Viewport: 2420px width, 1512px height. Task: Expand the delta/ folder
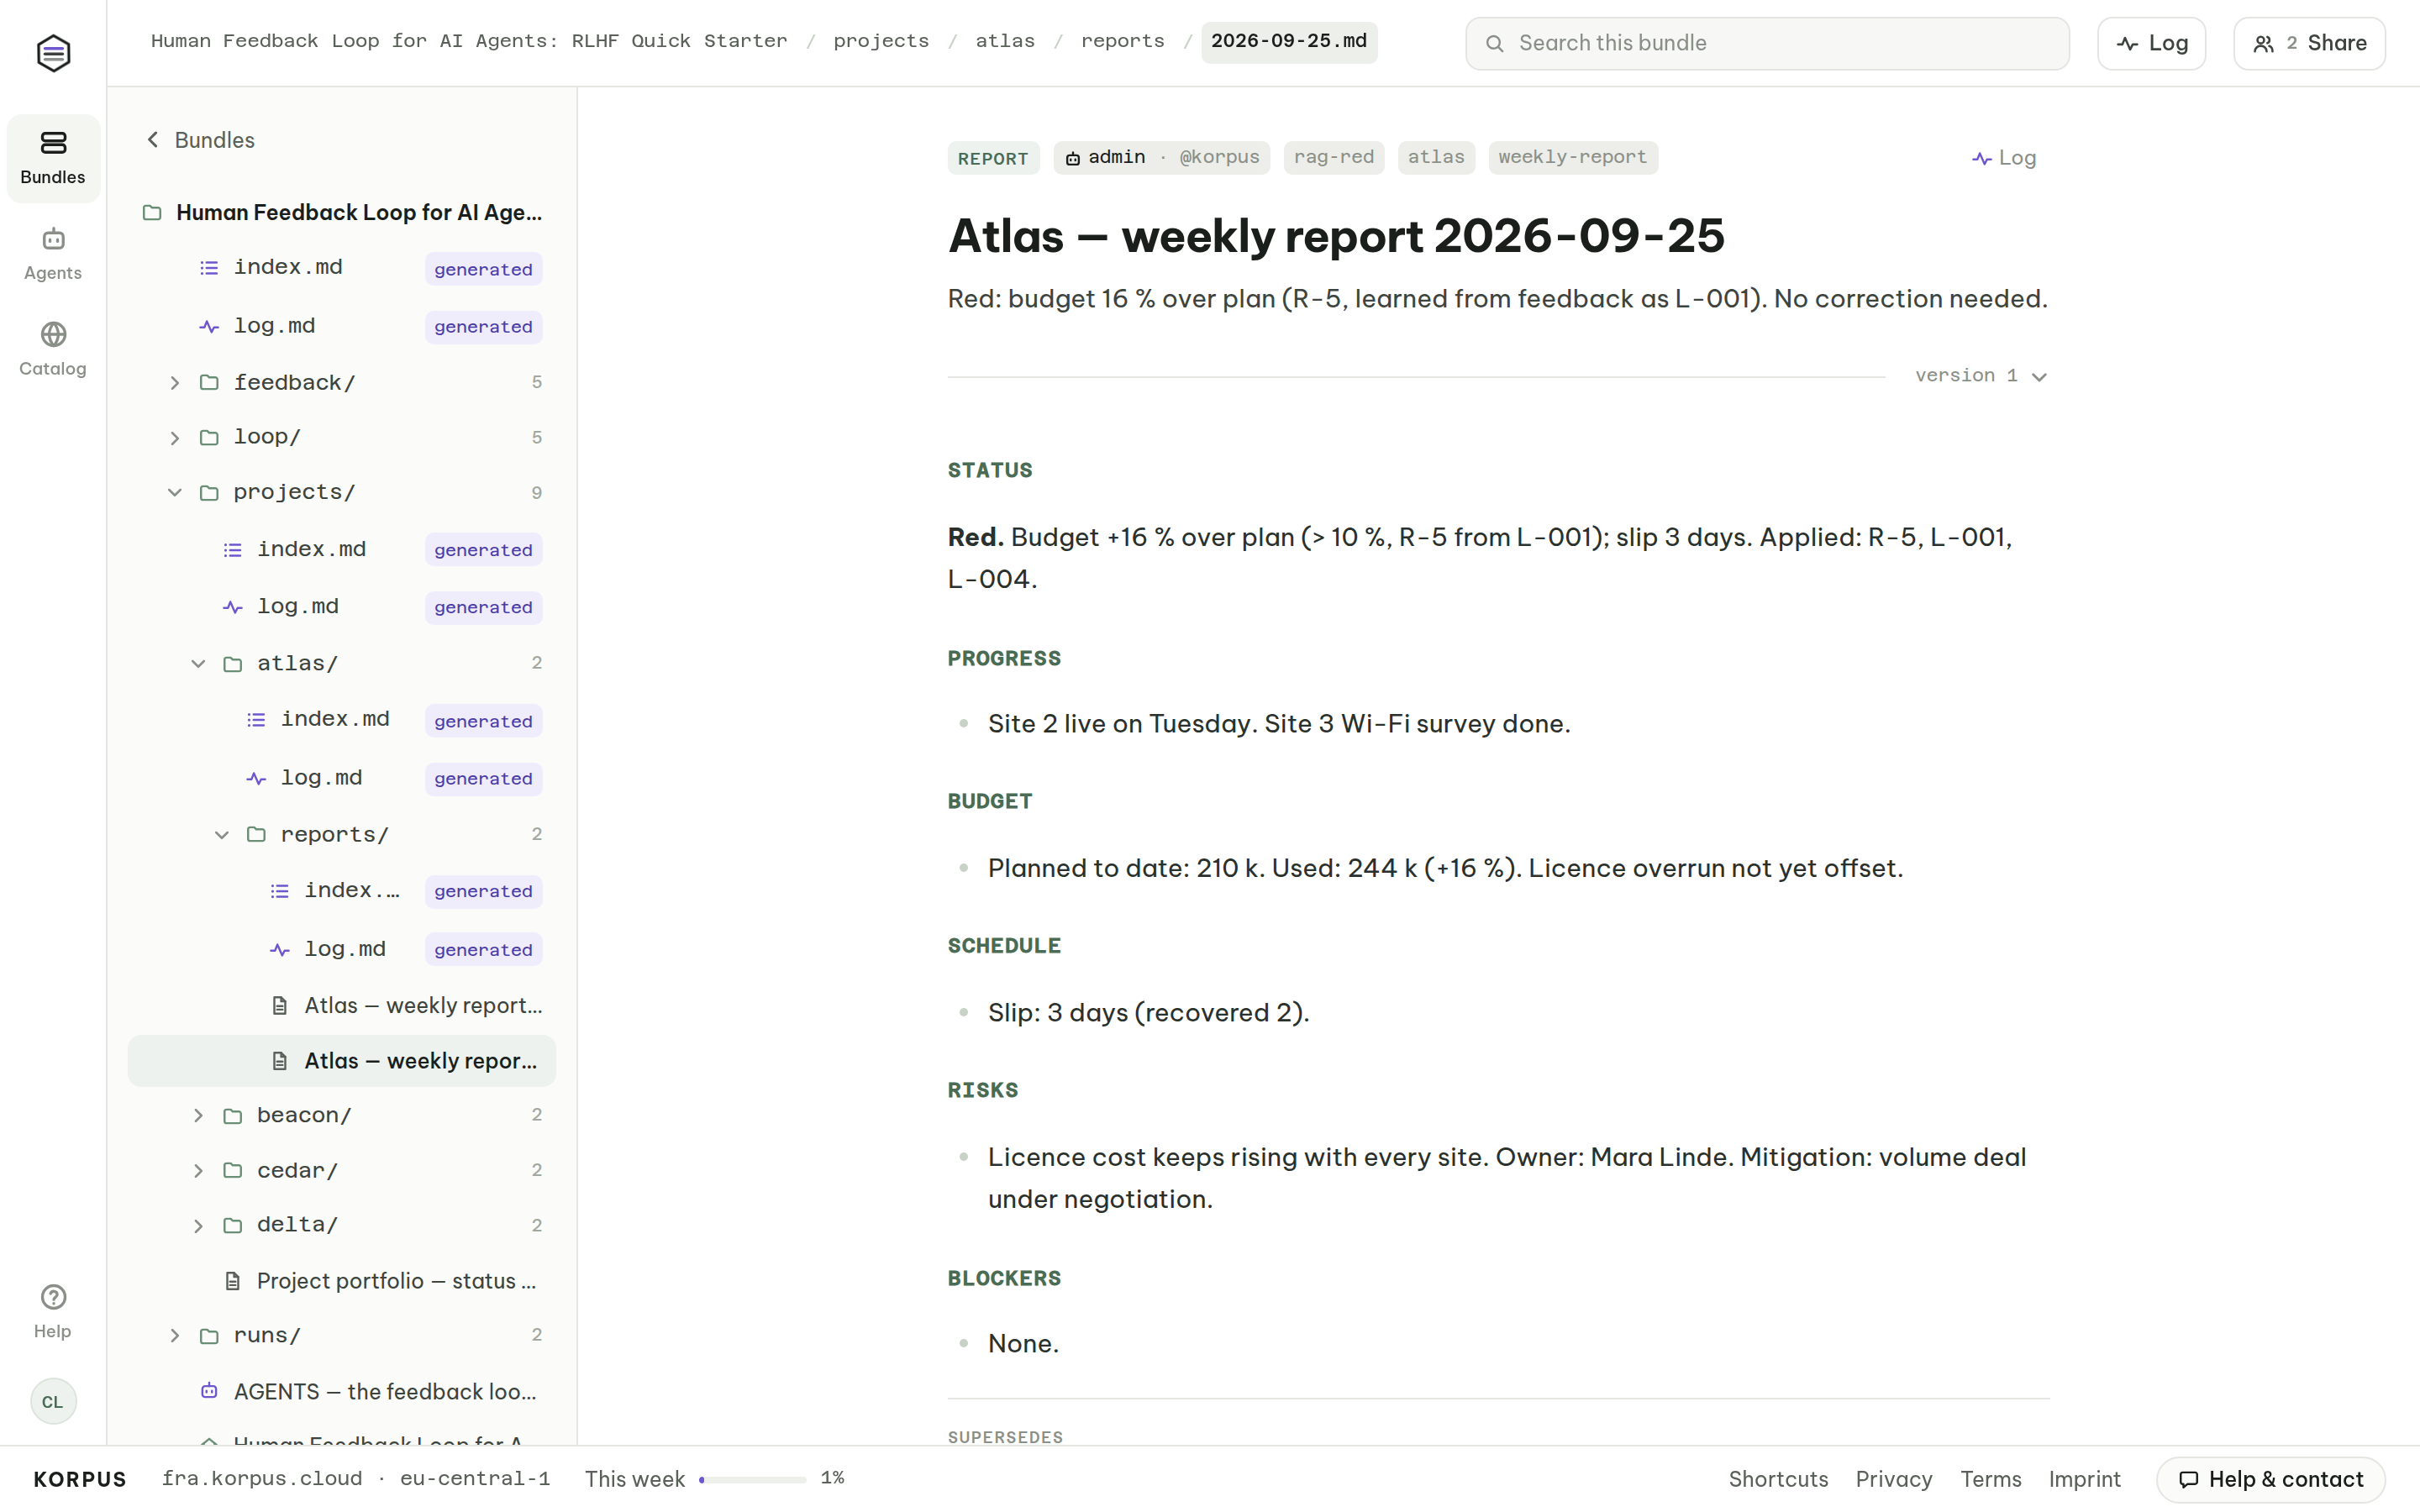[x=199, y=1225]
